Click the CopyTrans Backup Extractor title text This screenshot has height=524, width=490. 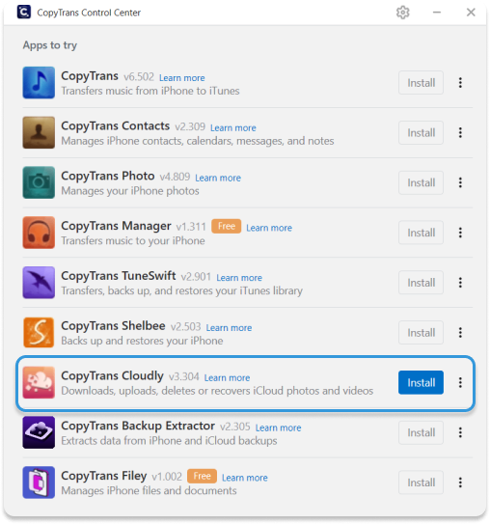point(138,427)
